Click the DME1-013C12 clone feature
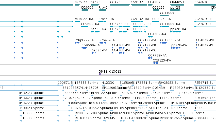216x122 pixels. [110, 72]
